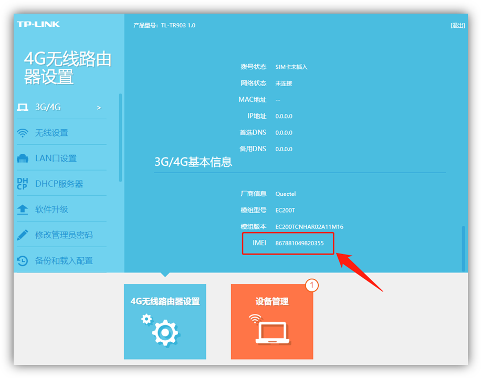481x378 pixels.
Task: Click the IMEI label
Action: [259, 243]
